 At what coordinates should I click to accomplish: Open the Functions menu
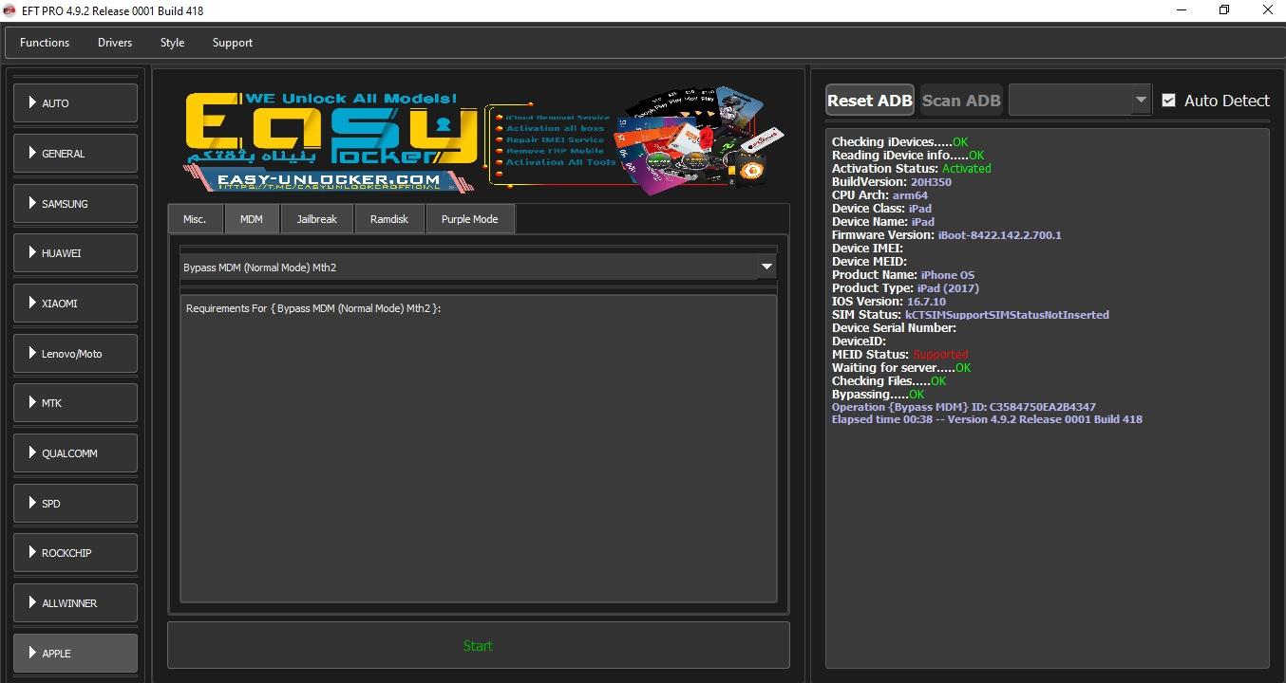45,43
